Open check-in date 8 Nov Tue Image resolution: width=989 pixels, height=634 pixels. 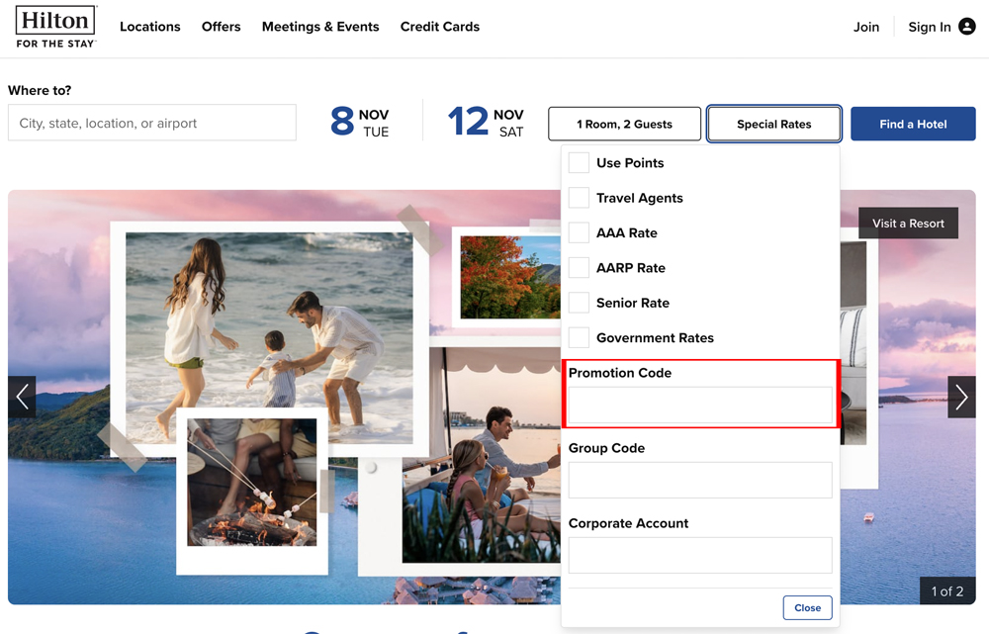360,123
